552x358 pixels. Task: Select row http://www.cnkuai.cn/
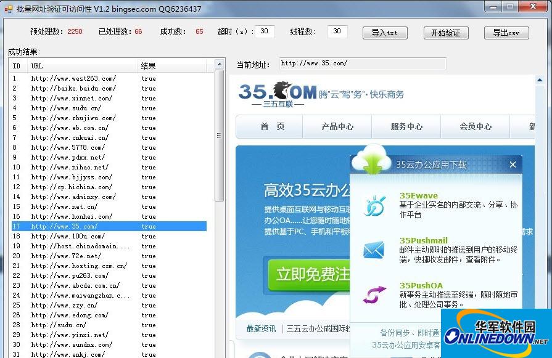point(108,137)
